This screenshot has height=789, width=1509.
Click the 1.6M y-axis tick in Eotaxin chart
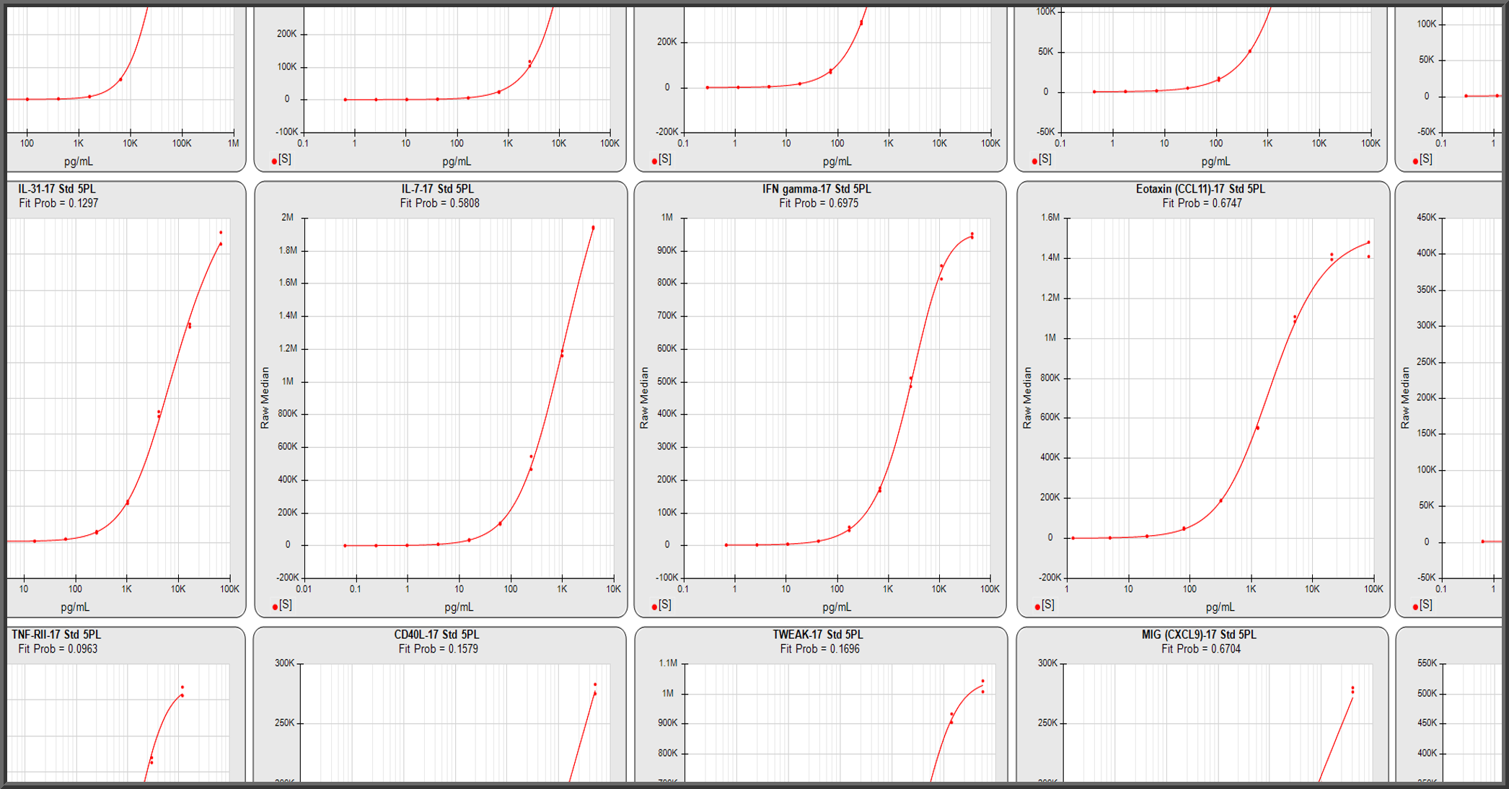pos(1050,218)
